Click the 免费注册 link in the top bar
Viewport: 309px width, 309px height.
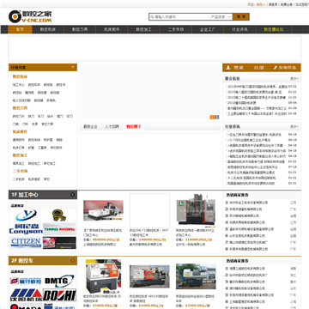coord(287,4)
